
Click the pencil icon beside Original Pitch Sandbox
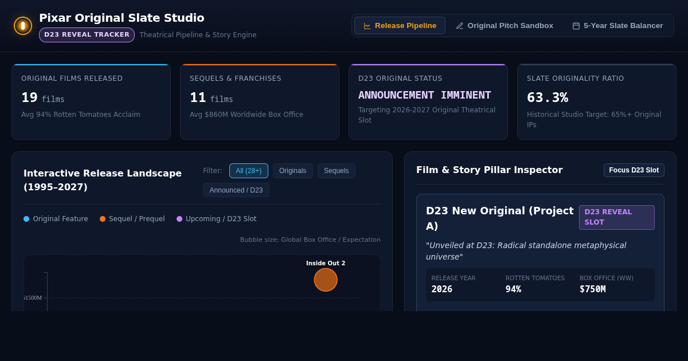tap(460, 26)
